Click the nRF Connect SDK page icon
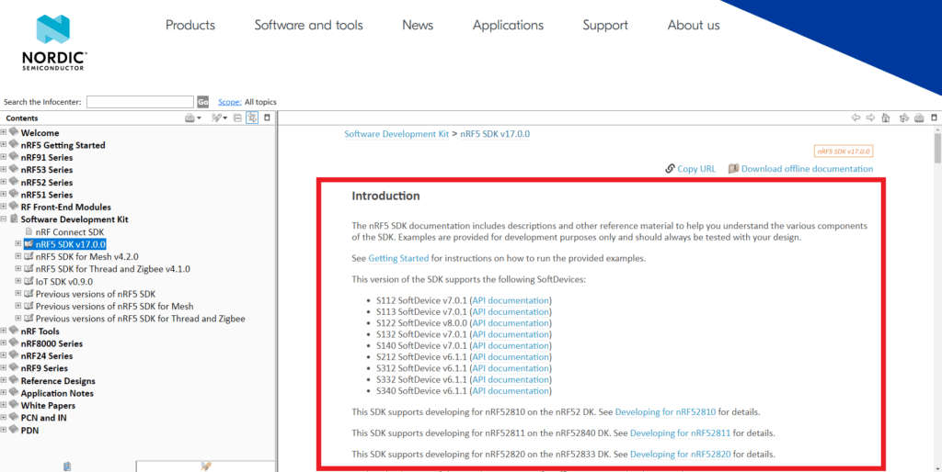Image resolution: width=942 pixels, height=472 pixels. (29, 231)
